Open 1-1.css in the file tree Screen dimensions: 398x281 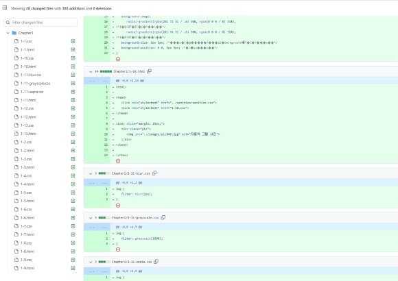coord(26,41)
